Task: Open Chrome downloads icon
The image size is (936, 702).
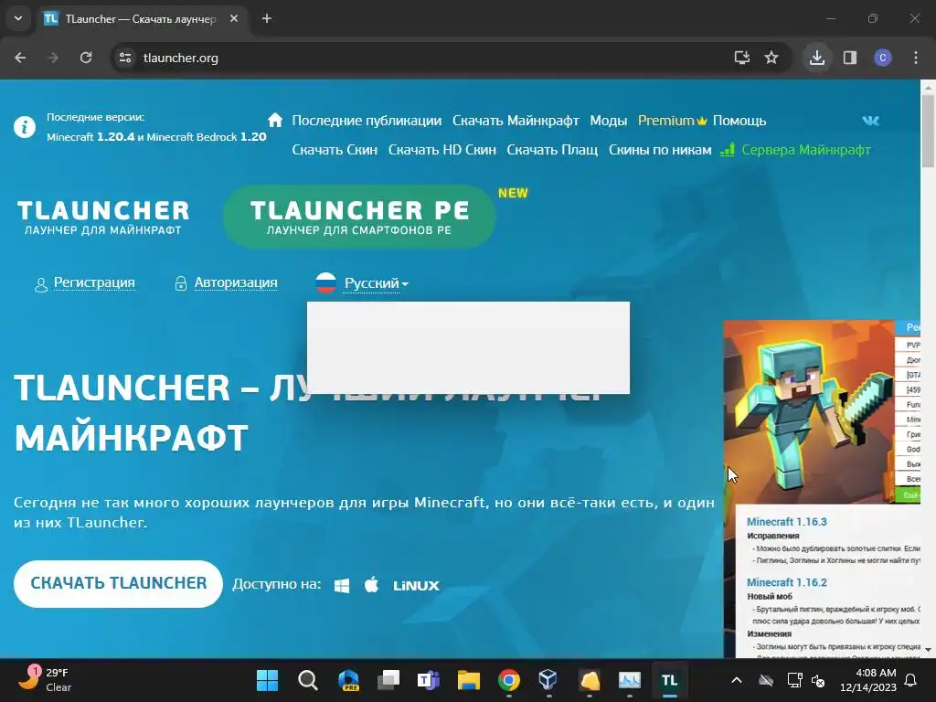Action: pyautogui.click(x=817, y=58)
